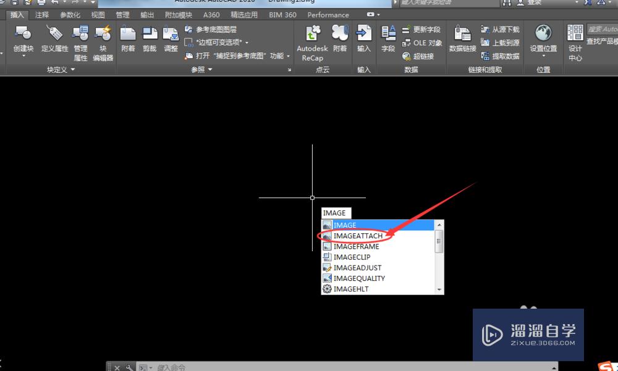The height and width of the screenshot is (371, 618).
Task: Click 从源下载 (Download from Source)
Action: [500, 30]
